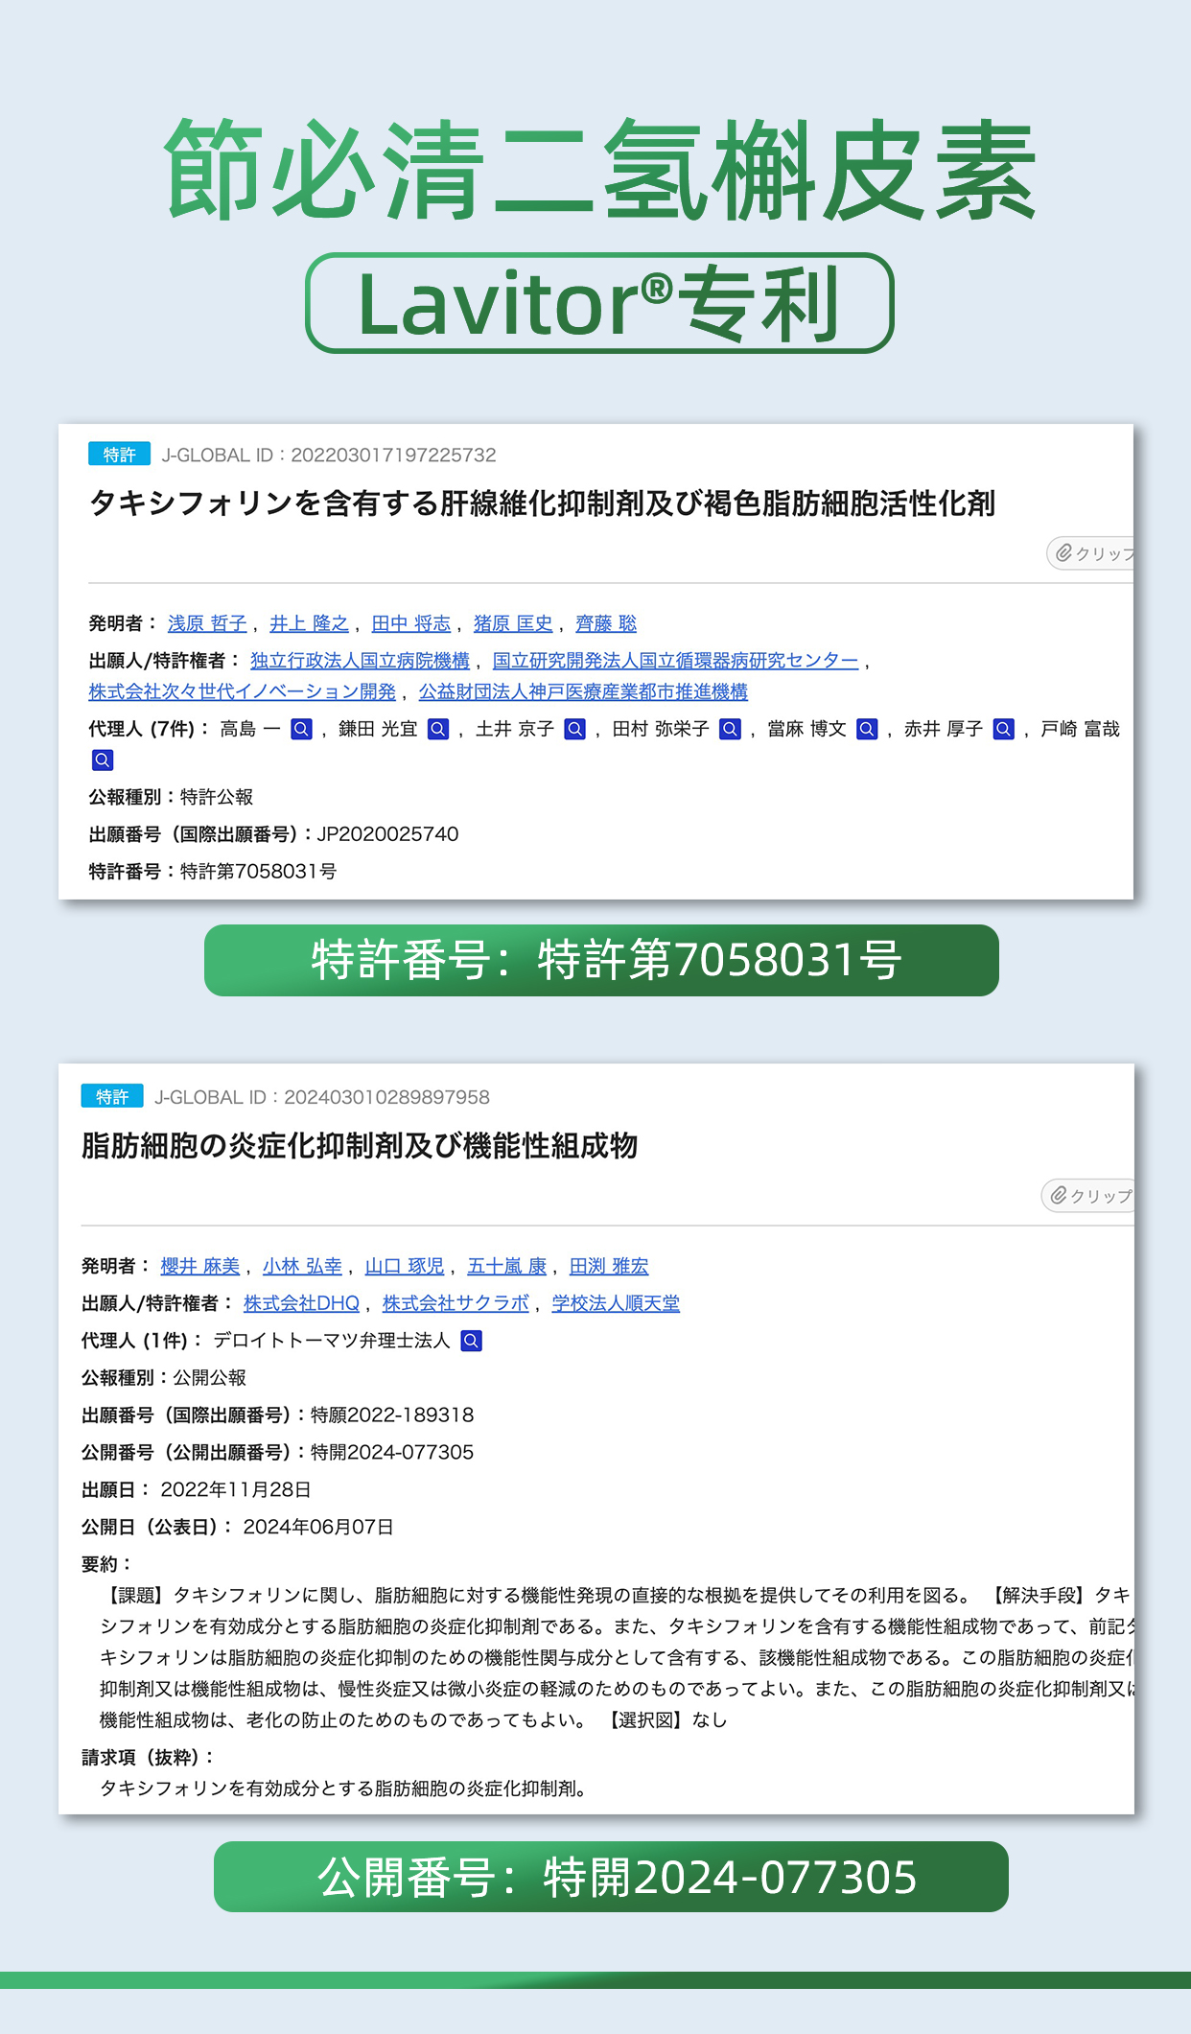Open inventor link 田中 将志
Screen dimensions: 1191x2034
click(x=411, y=623)
